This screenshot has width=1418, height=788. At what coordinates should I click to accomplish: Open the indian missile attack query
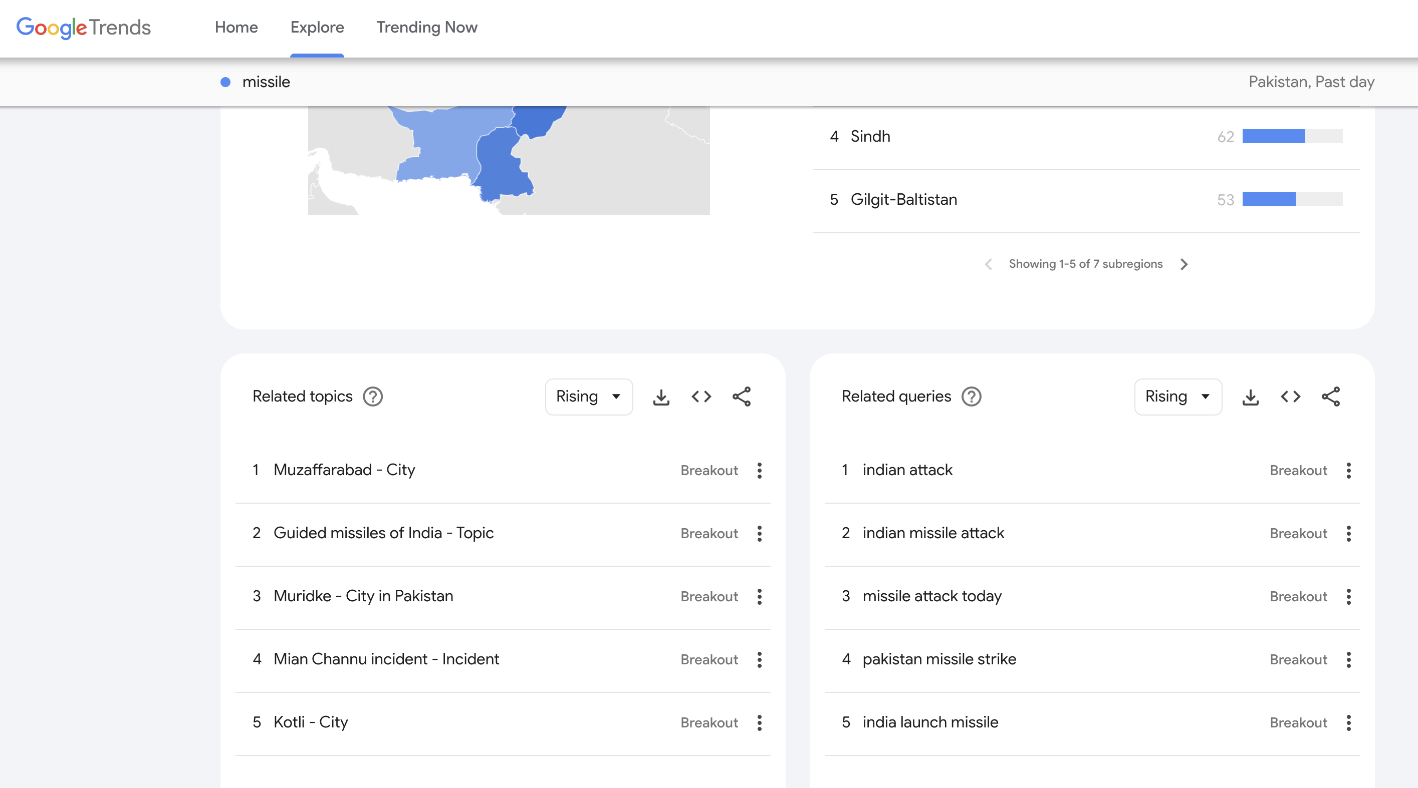coord(933,533)
